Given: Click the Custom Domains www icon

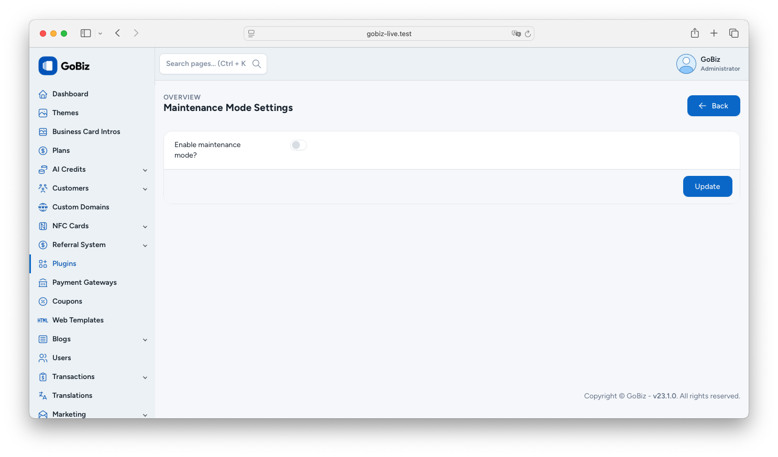Looking at the screenshot, I should [43, 207].
